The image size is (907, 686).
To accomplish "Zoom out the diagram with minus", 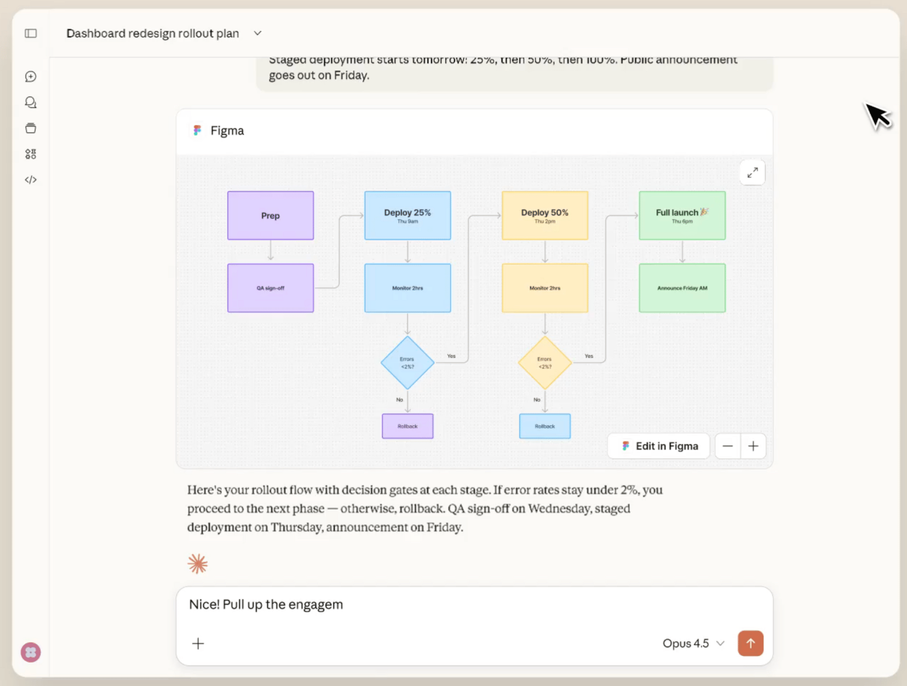I will click(727, 446).
